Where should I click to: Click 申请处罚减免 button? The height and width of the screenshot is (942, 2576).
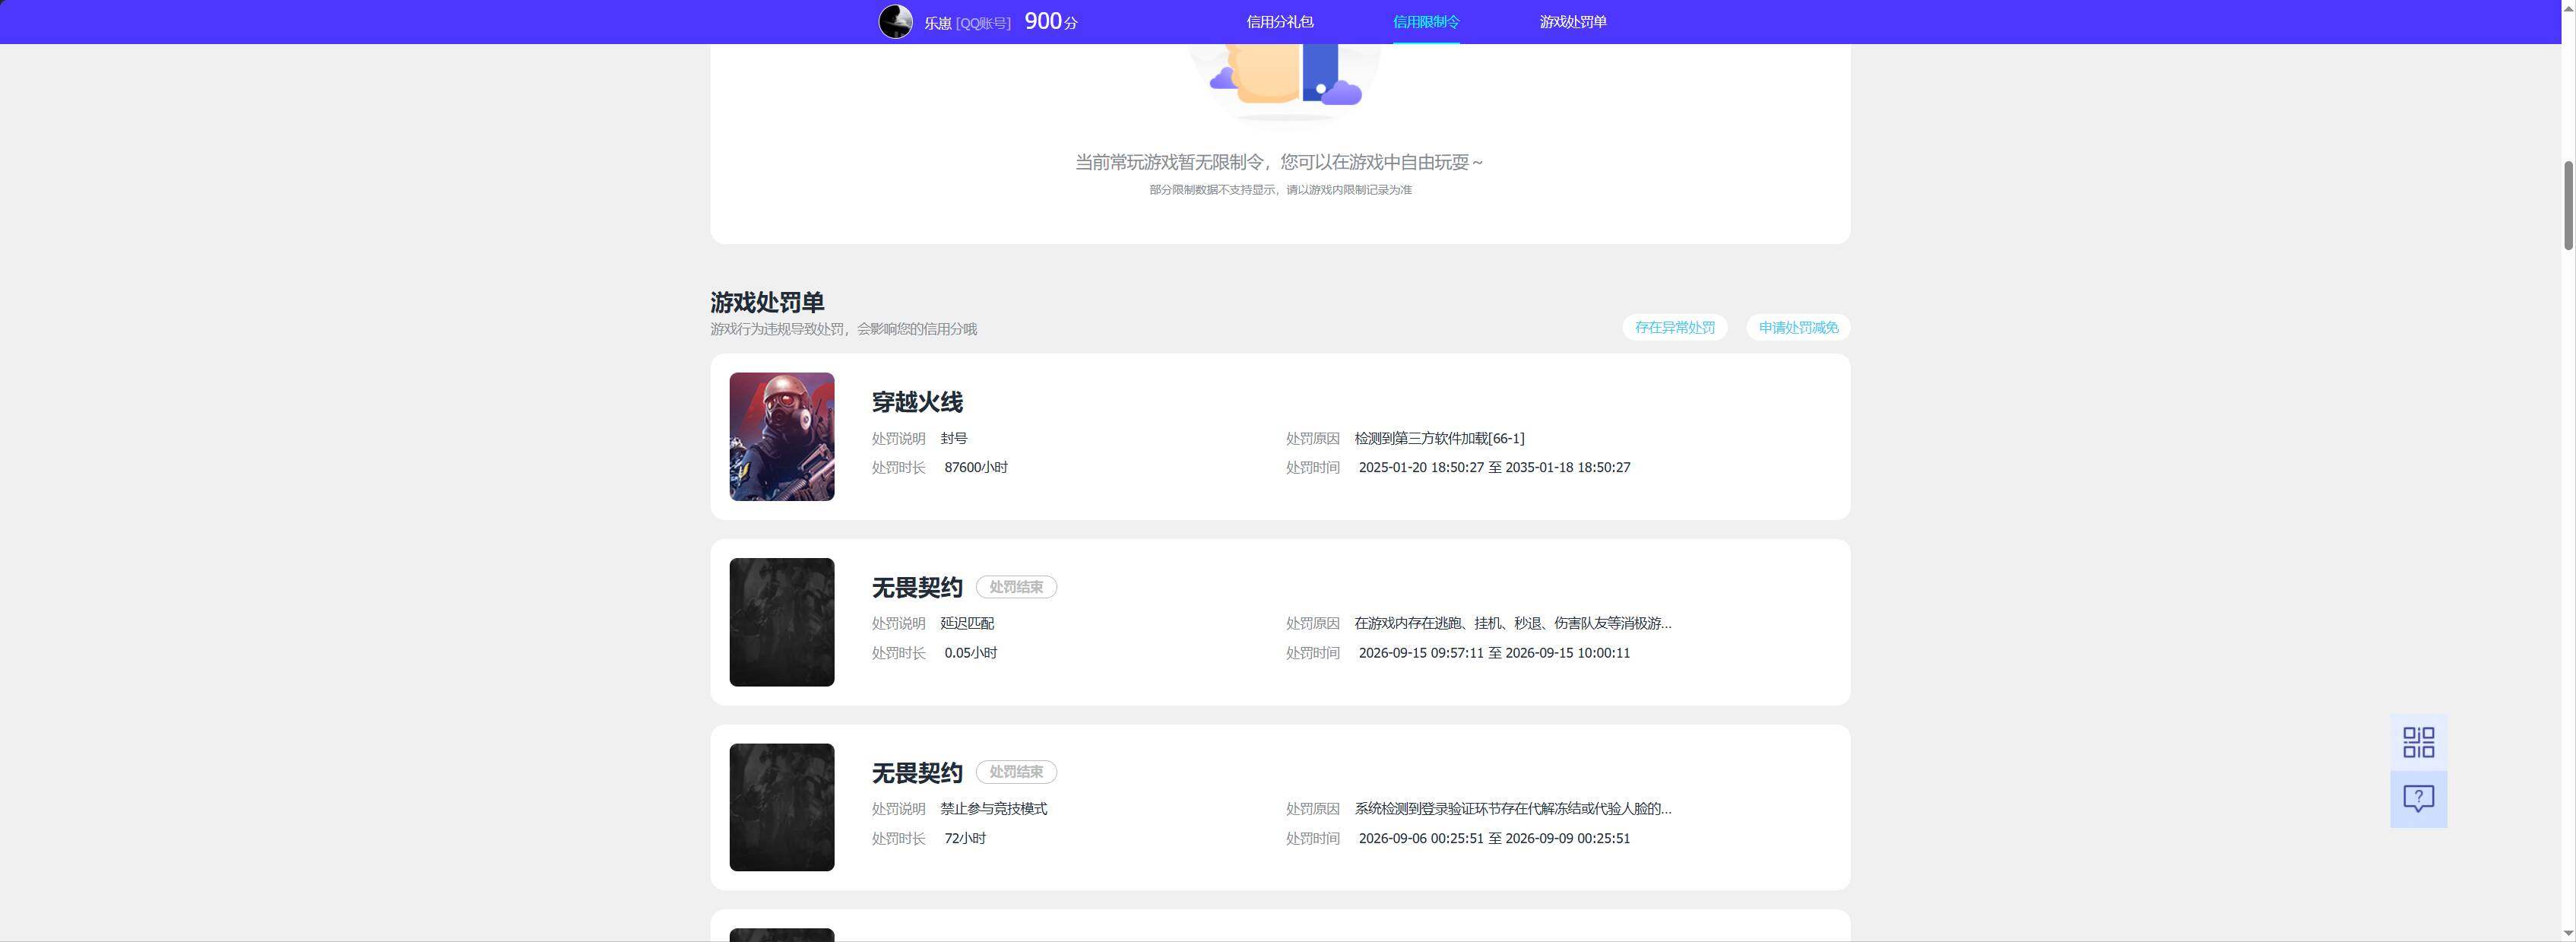(x=1798, y=328)
